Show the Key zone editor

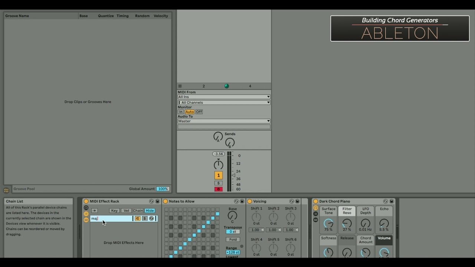tap(114, 211)
